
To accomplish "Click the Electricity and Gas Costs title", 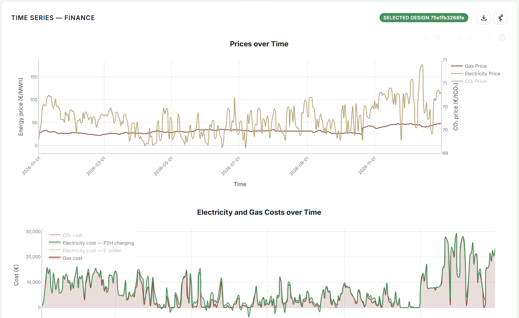I will (259, 212).
